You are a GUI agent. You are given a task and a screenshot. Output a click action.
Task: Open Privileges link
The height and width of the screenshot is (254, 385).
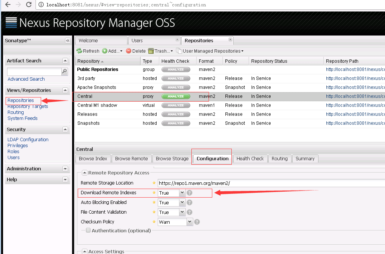[18, 146]
